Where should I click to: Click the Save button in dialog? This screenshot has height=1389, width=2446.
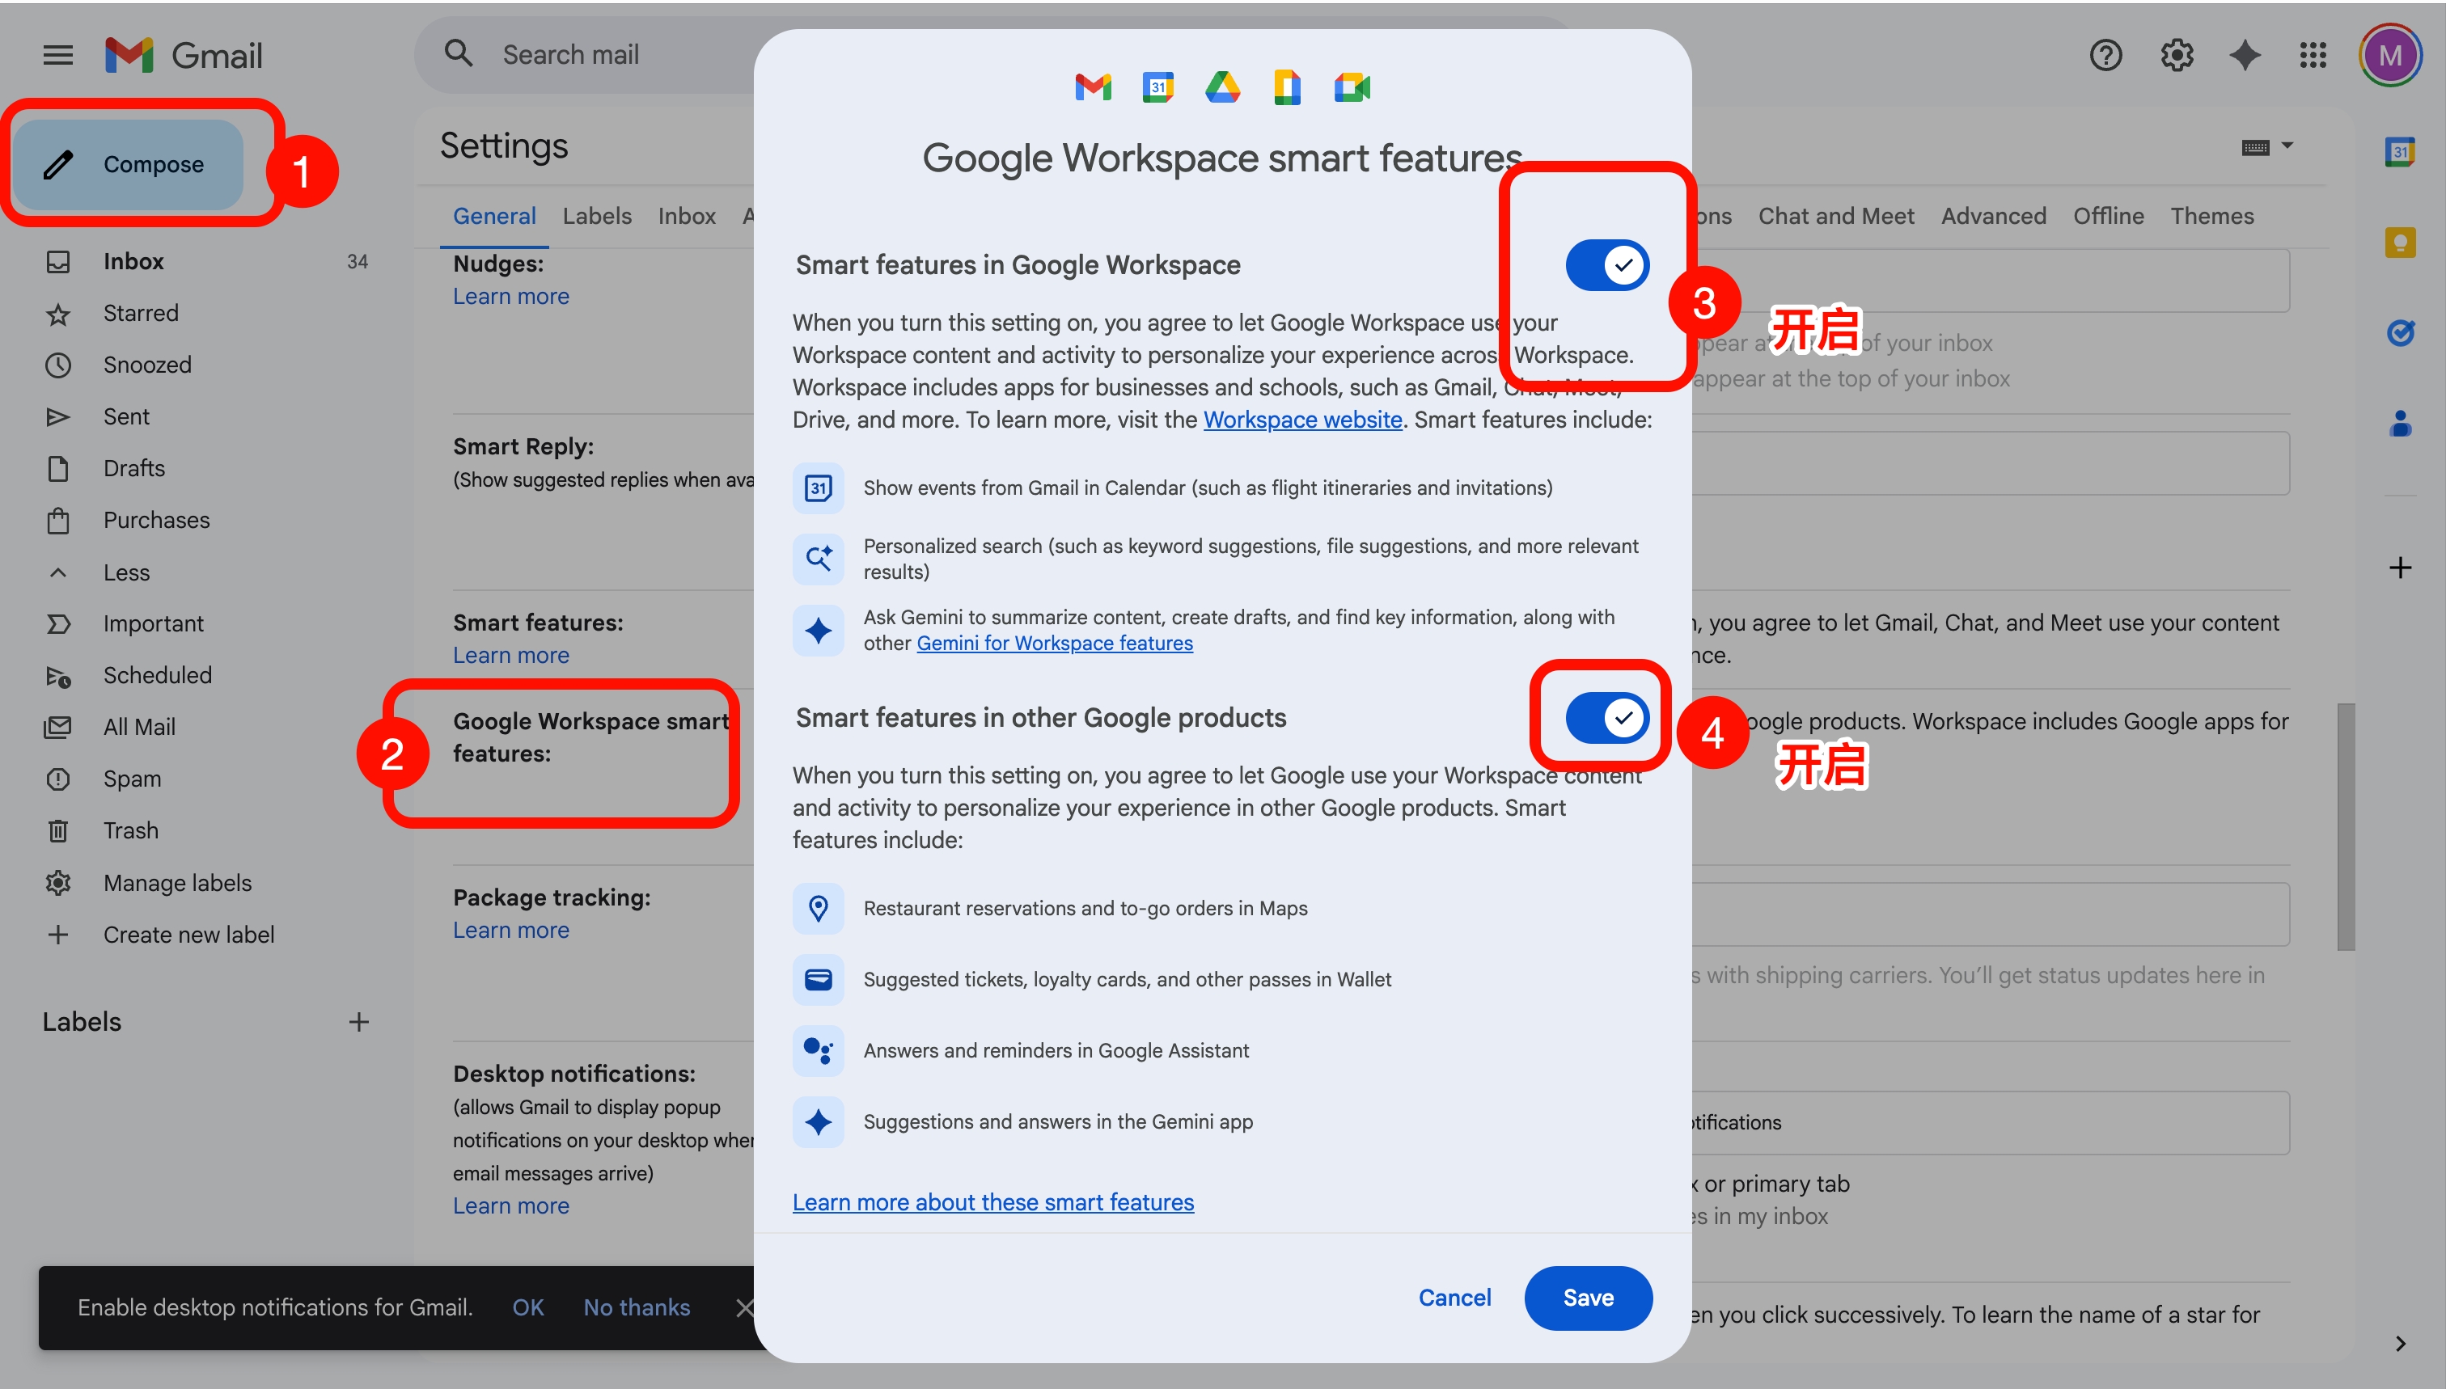click(1588, 1298)
